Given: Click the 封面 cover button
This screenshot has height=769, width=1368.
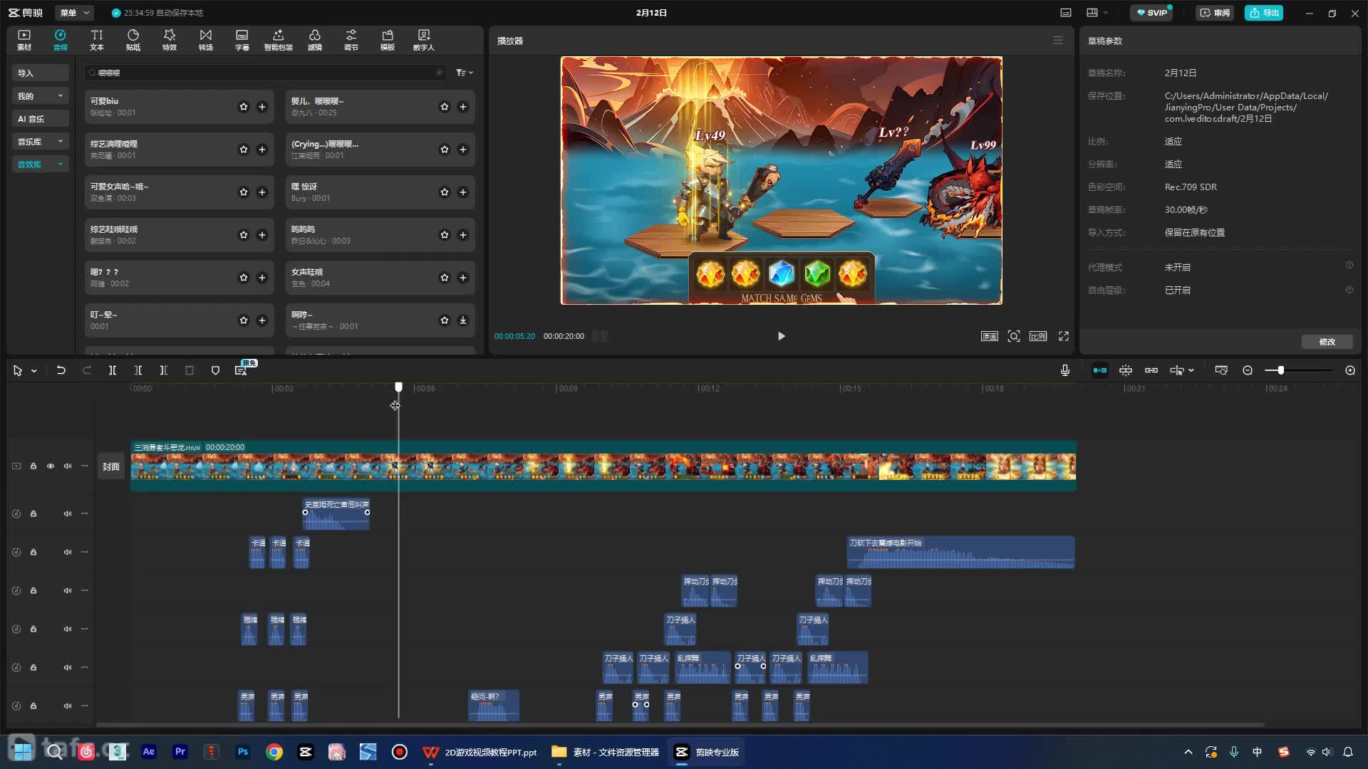Looking at the screenshot, I should [x=111, y=466].
